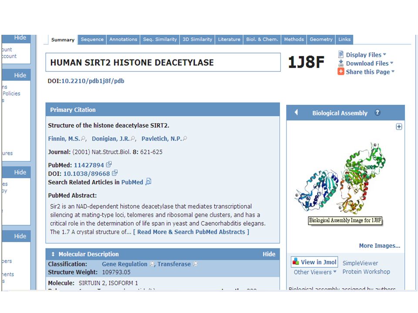Image resolution: width=418 pixels, height=313 pixels.
Task: Switch to the Sequence tab
Action: click(92, 40)
